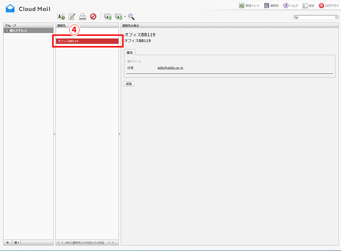Open advanced search magnifier icon
Screen dimensions: 341x251
pyautogui.click(x=131, y=16)
